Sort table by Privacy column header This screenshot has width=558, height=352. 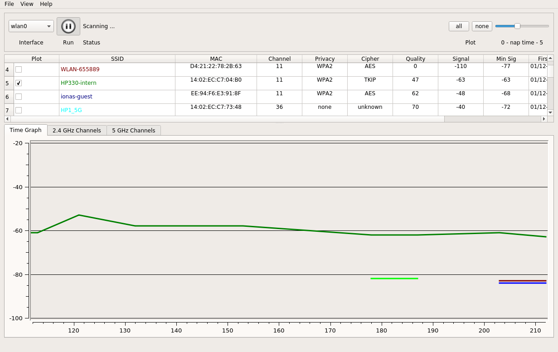pos(325,59)
